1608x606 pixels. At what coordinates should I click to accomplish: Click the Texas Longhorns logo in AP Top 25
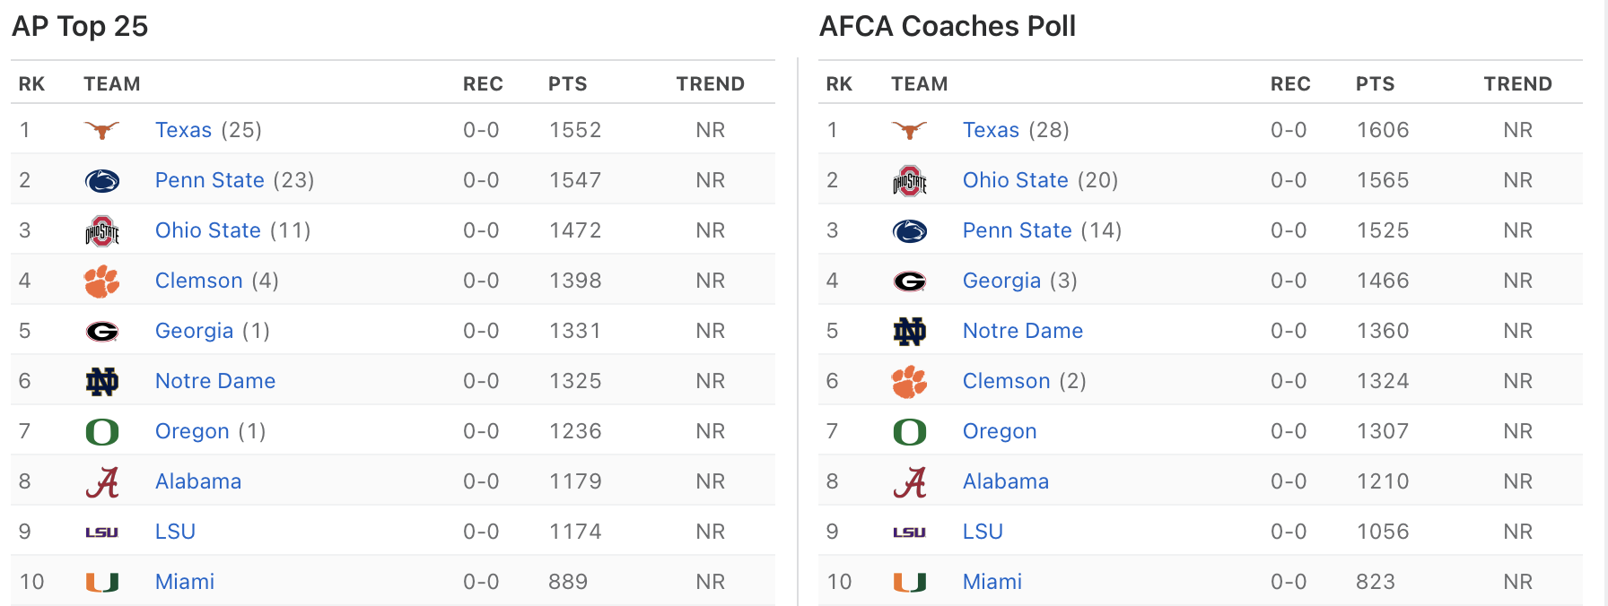101,130
